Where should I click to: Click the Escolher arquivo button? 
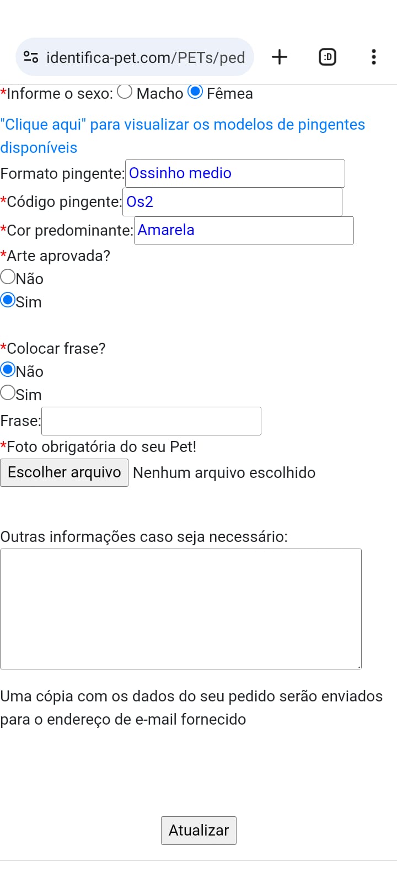point(65,472)
